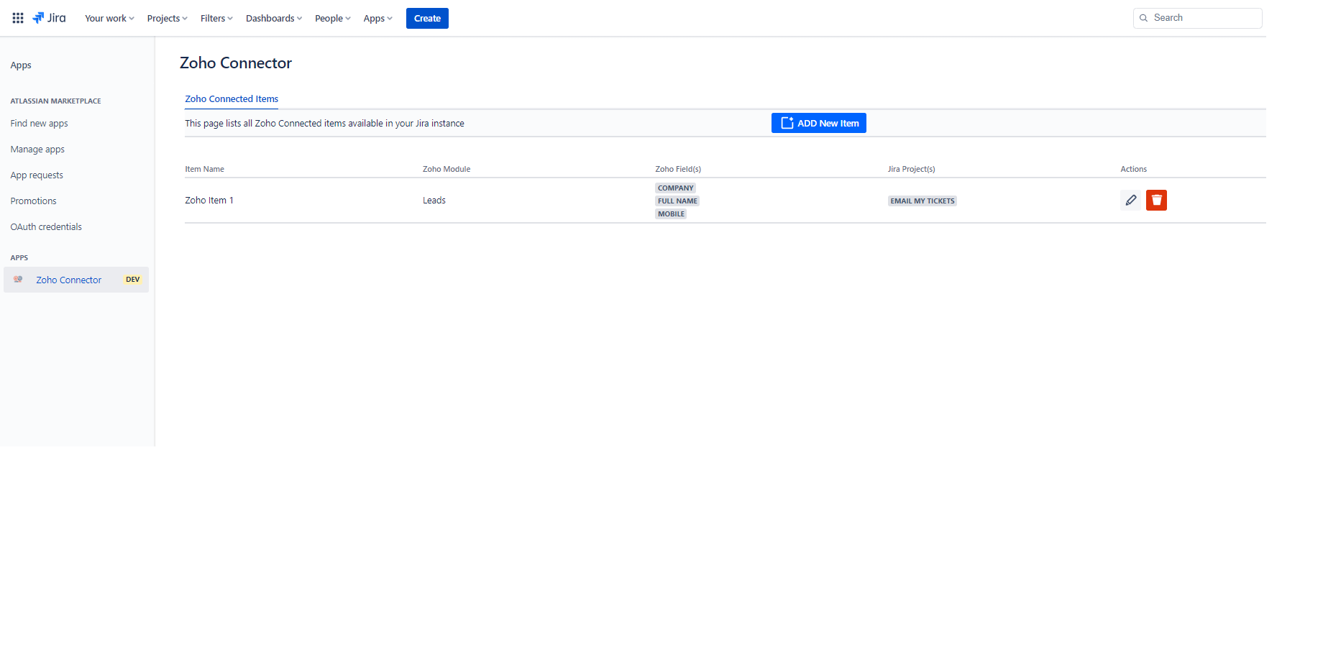The height and width of the screenshot is (647, 1323).
Task: Select Zoho Connector in sidebar
Action: [76, 280]
